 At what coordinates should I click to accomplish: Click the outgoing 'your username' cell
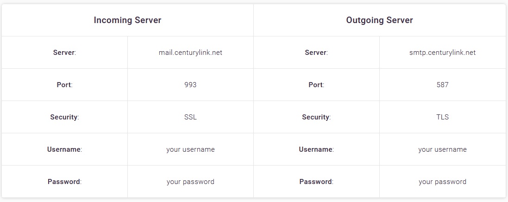pyautogui.click(x=443, y=149)
